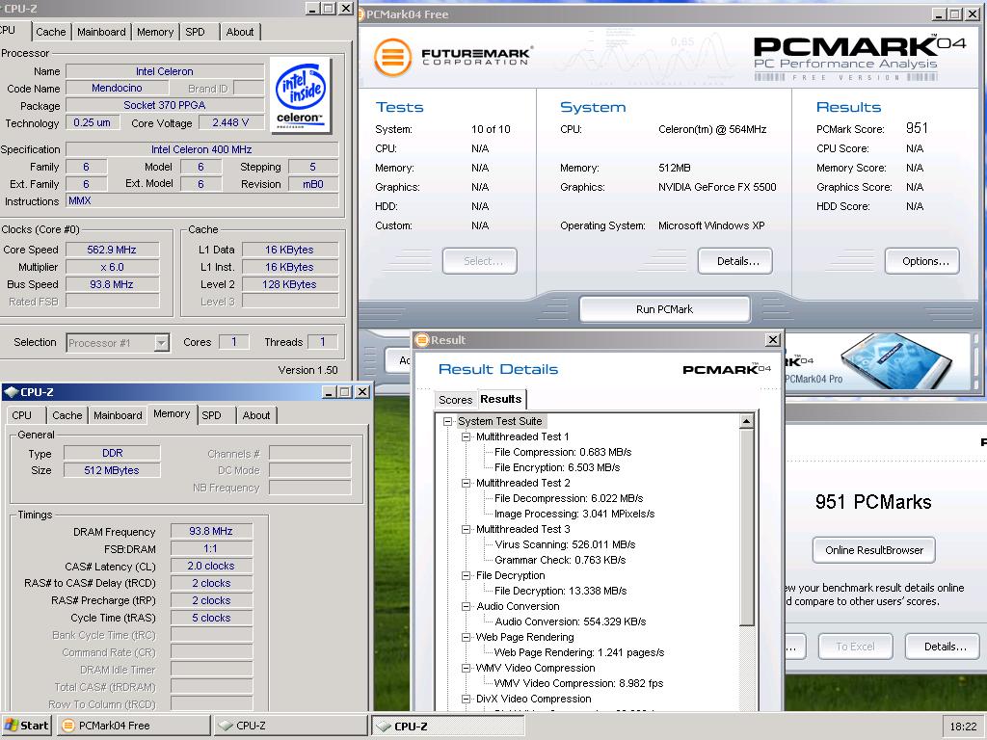Close the Result dialog

(772, 340)
